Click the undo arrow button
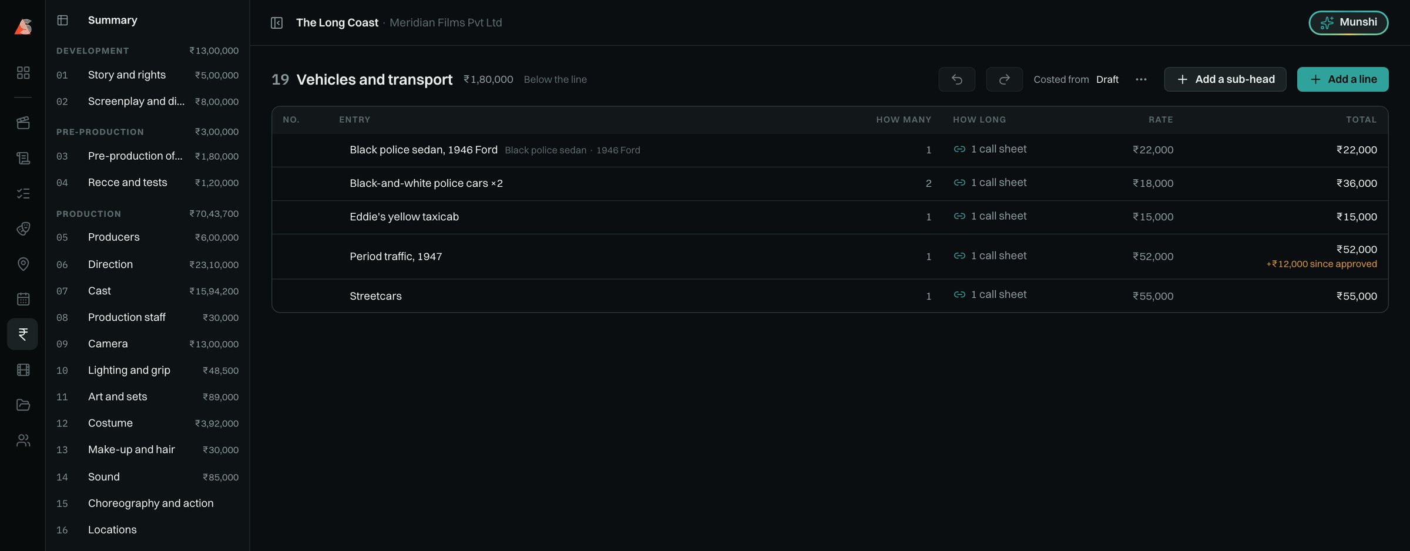The width and height of the screenshot is (1410, 551). click(956, 79)
